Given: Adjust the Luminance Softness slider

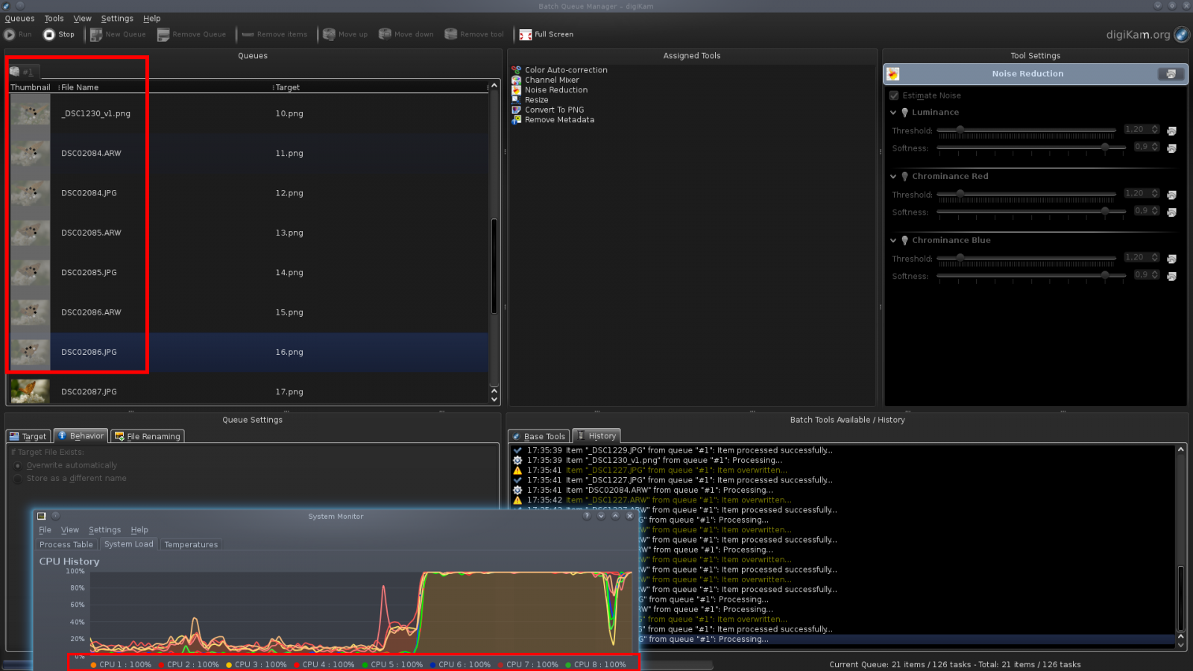Looking at the screenshot, I should click(x=1104, y=147).
